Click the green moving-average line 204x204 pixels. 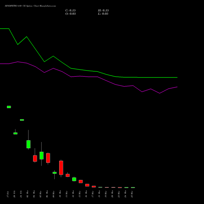point(89,71)
